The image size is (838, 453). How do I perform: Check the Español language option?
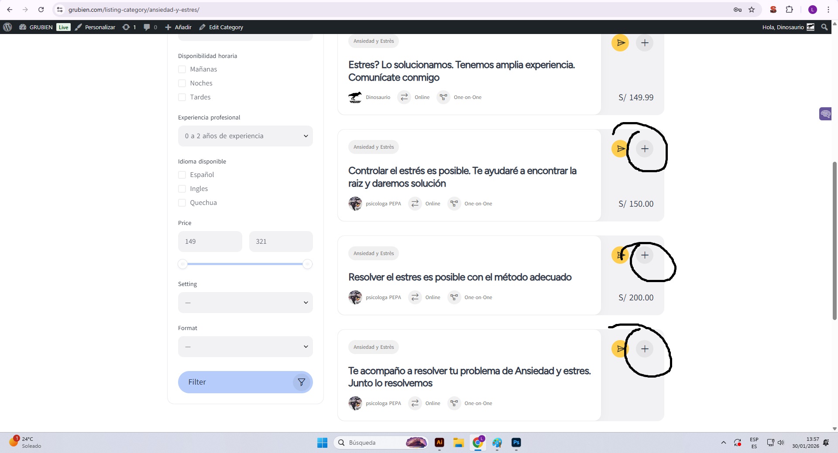pyautogui.click(x=182, y=175)
